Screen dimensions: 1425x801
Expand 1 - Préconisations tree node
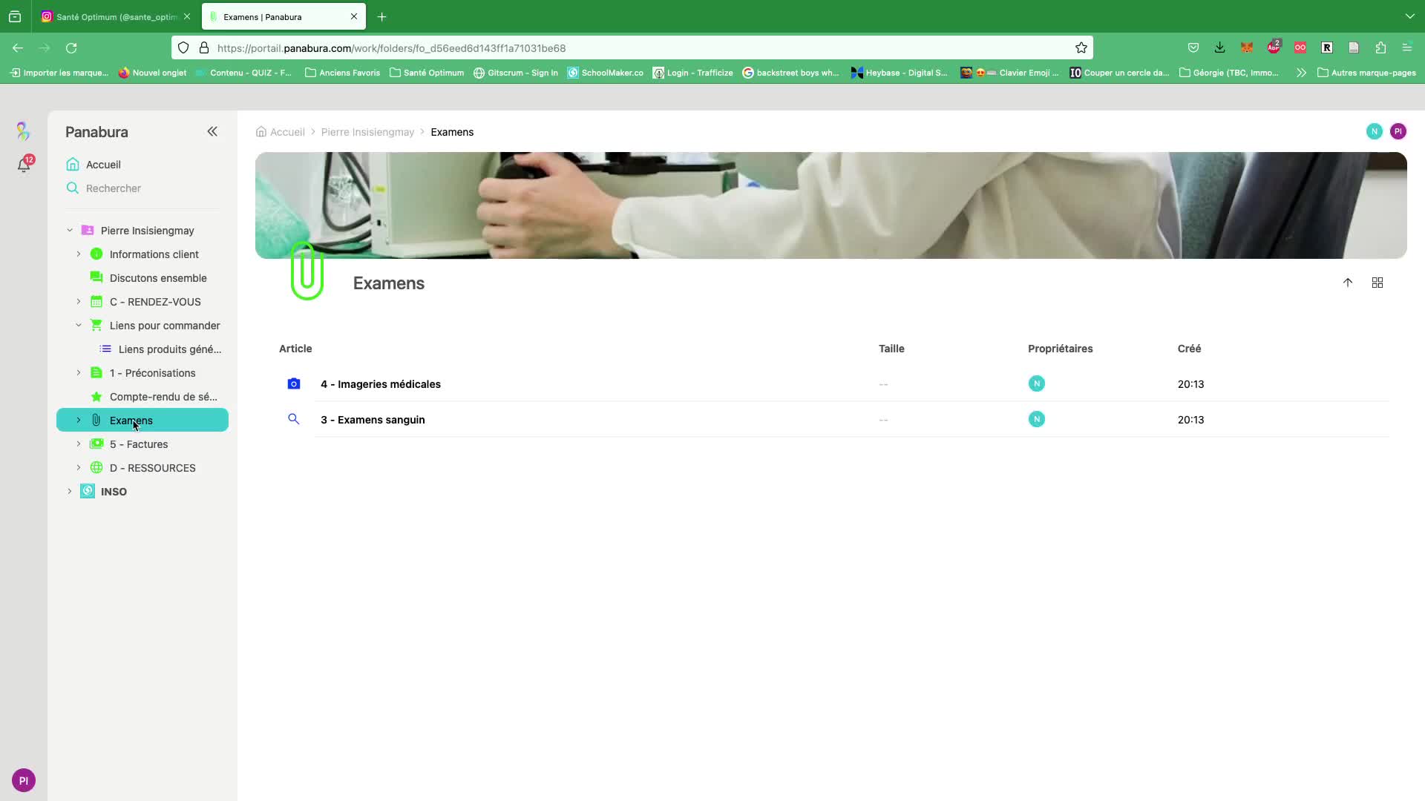[79, 373]
